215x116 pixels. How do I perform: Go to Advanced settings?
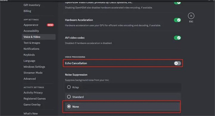tap(30, 79)
